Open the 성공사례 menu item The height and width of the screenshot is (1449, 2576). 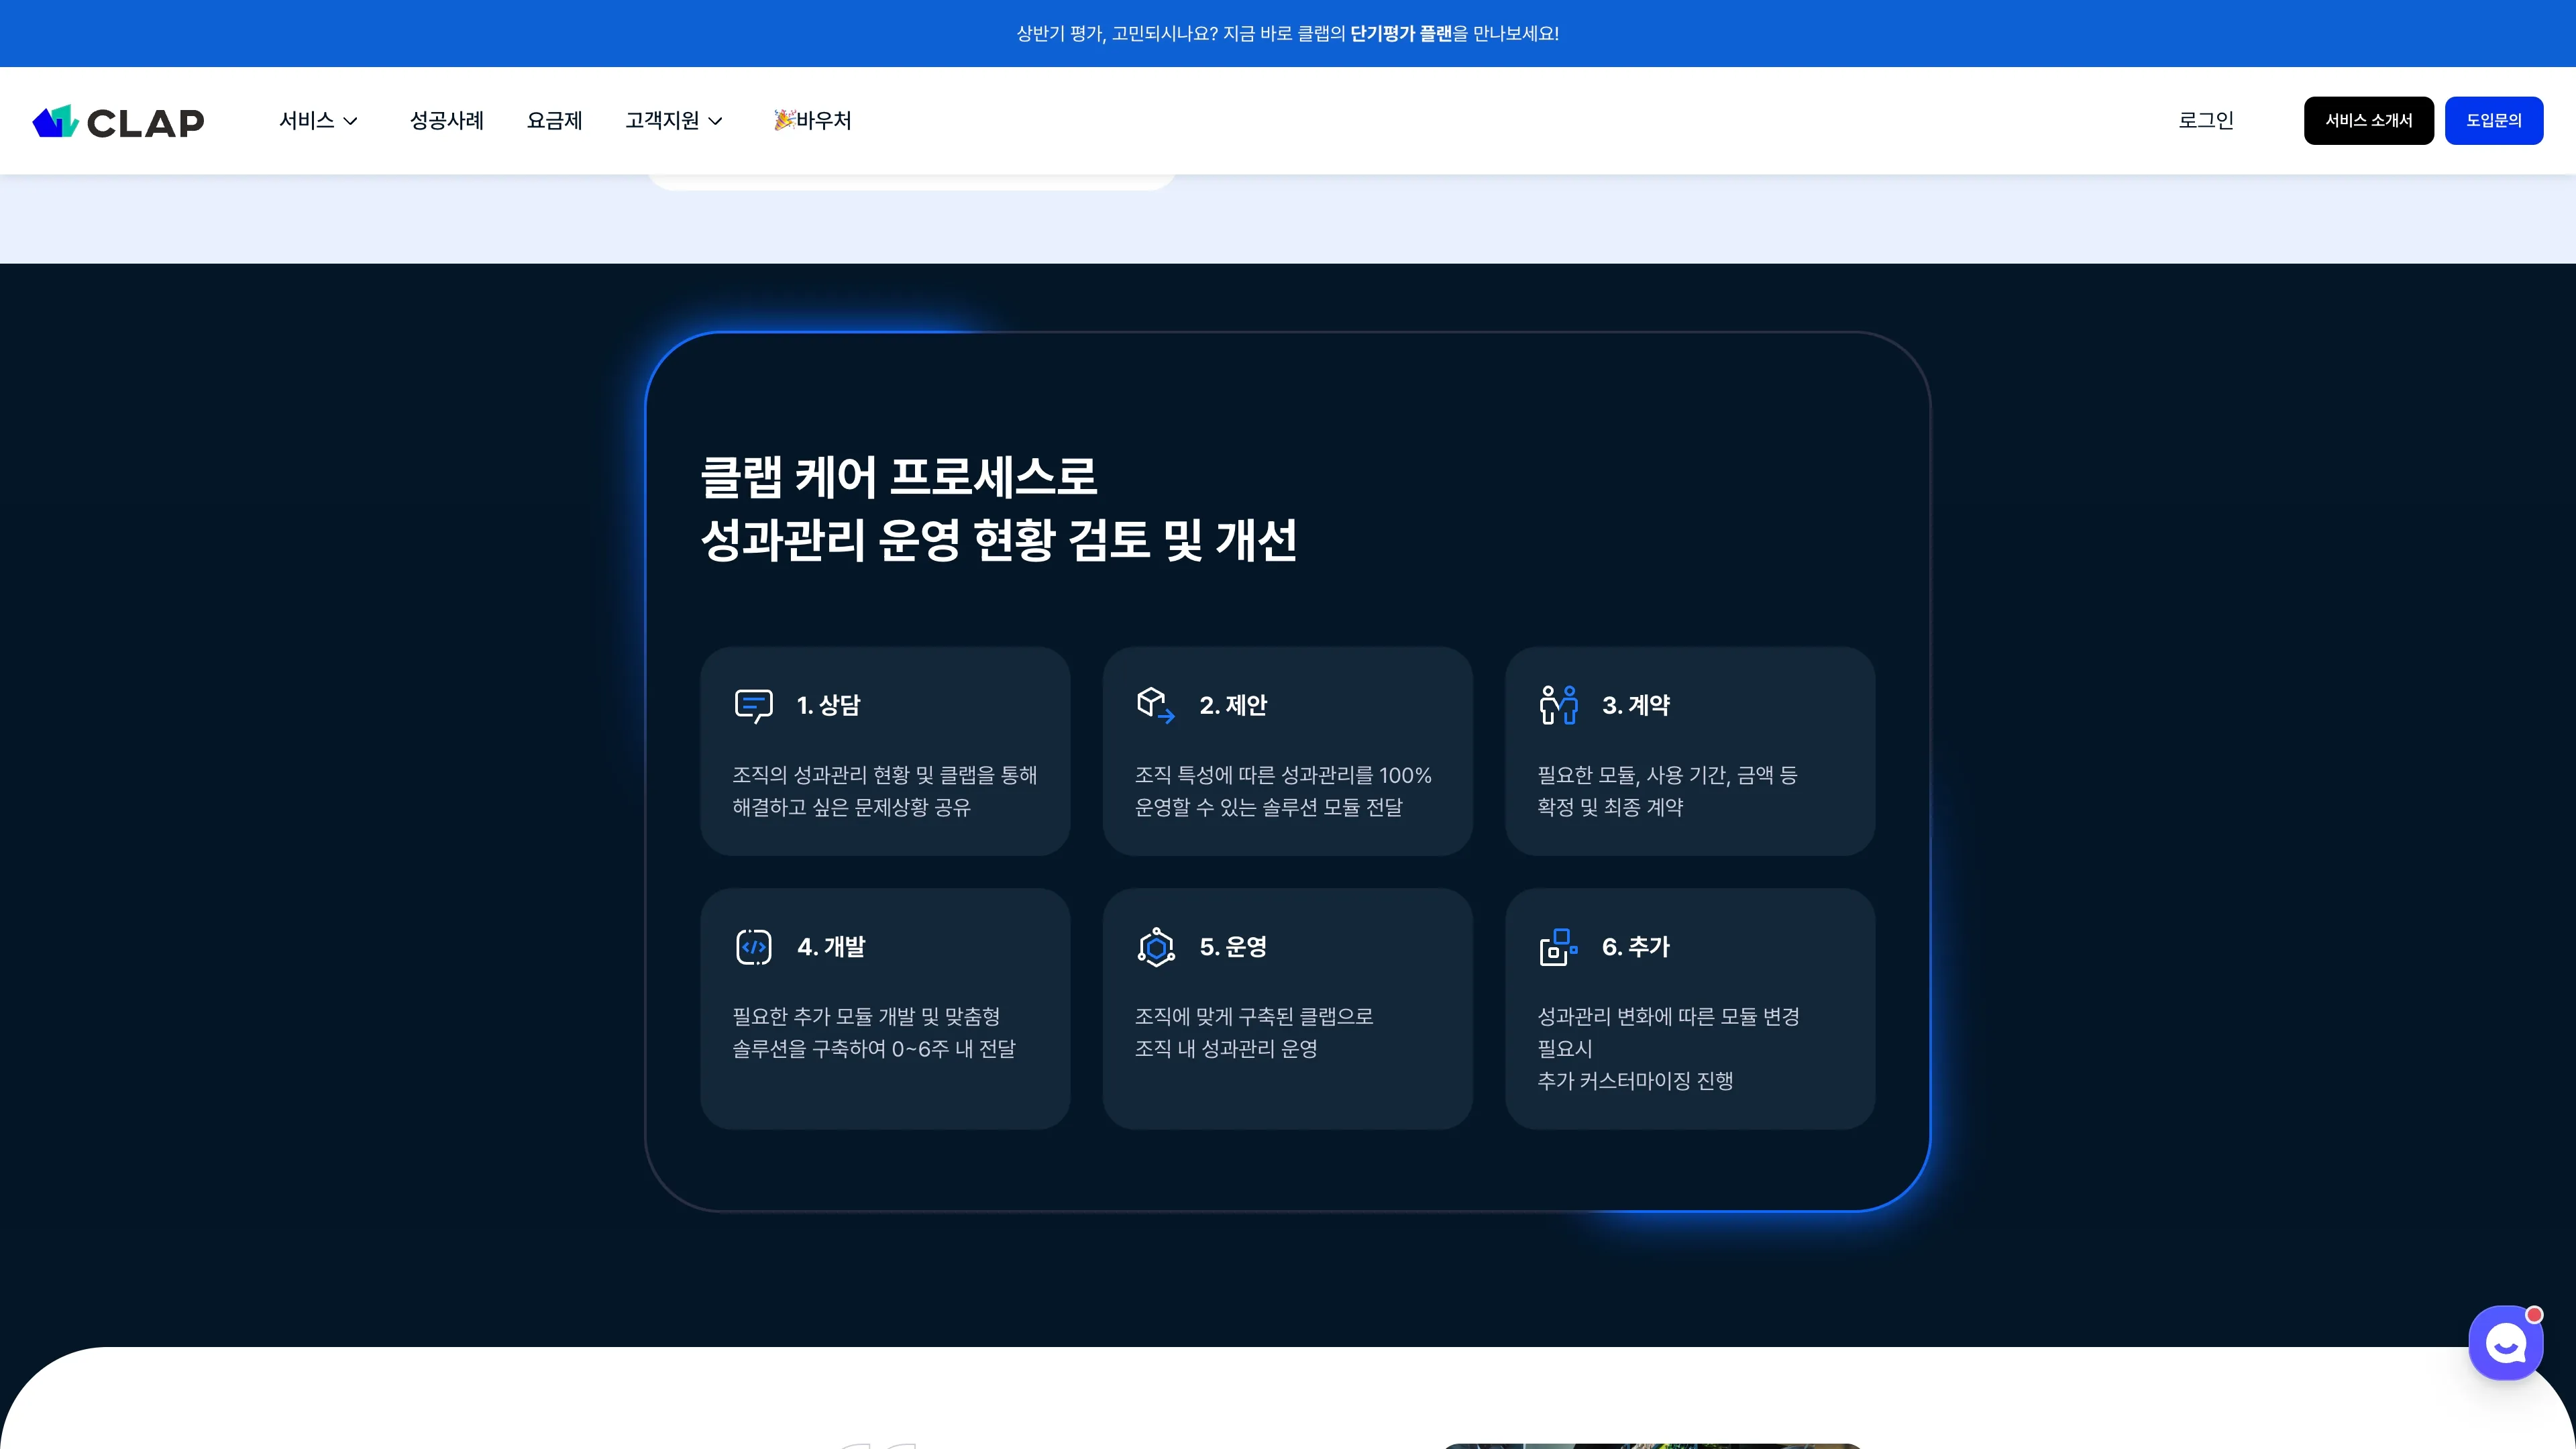pos(447,121)
